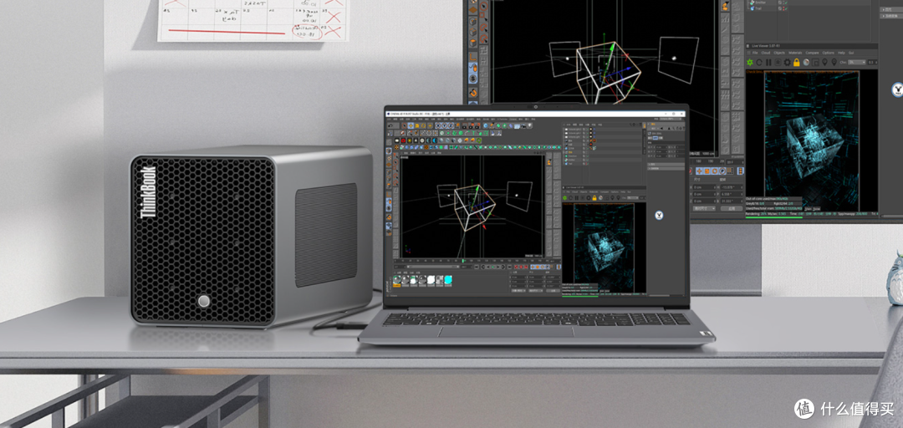The image size is (903, 428).
Task: Open Compare menu in monitor Live Viewer
Action: point(812,53)
